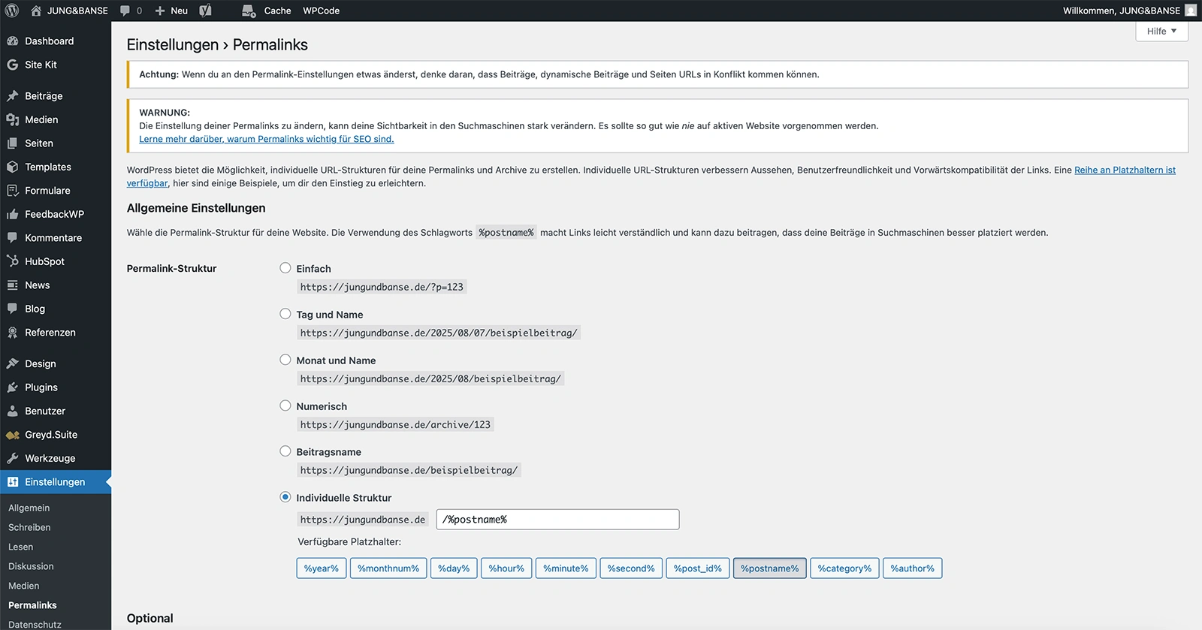Viewport: 1202px width, 630px height.
Task: Go to the Dashboard menu item
Action: tap(49, 41)
